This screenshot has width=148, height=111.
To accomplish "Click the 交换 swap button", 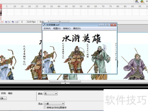I will 3,98.
